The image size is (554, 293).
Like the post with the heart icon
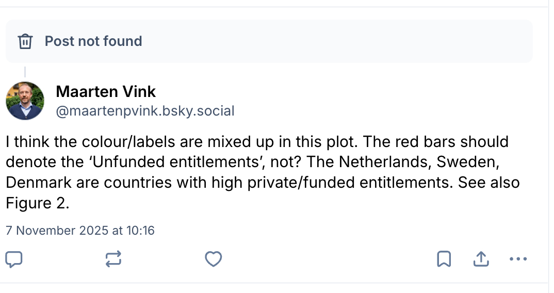[x=213, y=259]
